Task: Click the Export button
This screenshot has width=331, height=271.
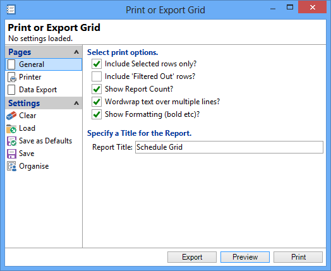Action: click(x=192, y=257)
